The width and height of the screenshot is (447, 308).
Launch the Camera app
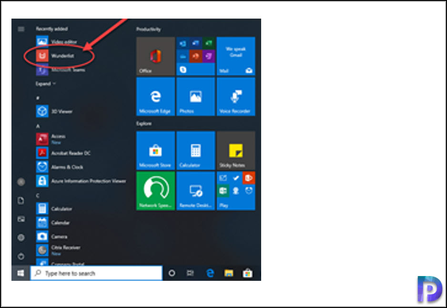(51, 236)
